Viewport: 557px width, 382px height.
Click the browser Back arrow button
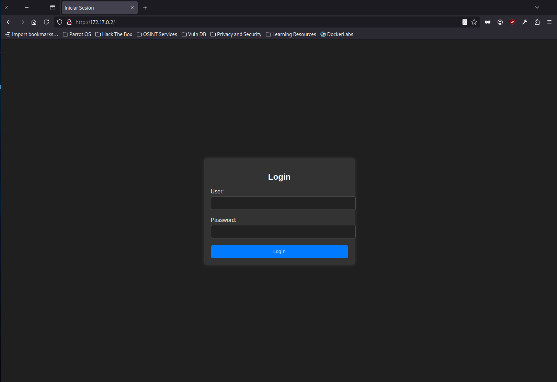pos(9,22)
